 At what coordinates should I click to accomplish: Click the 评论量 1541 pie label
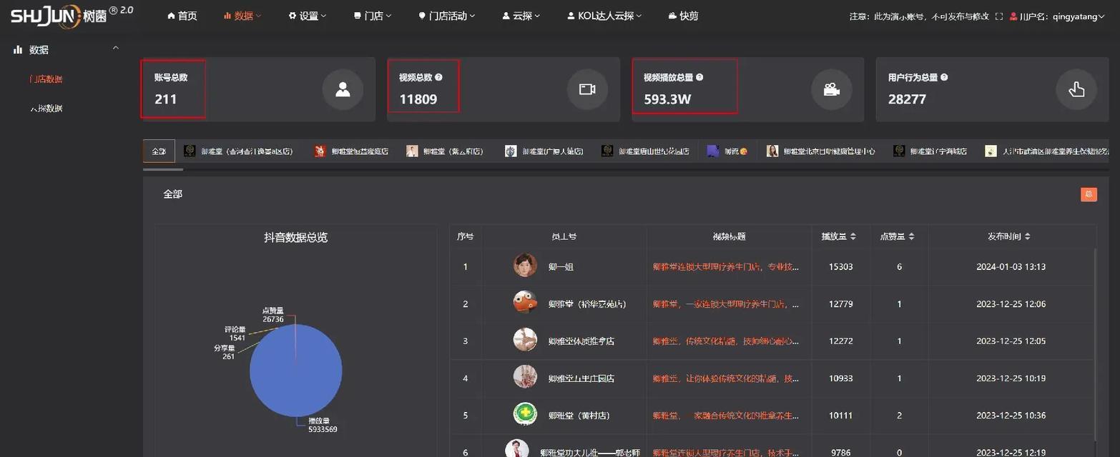[x=235, y=333]
